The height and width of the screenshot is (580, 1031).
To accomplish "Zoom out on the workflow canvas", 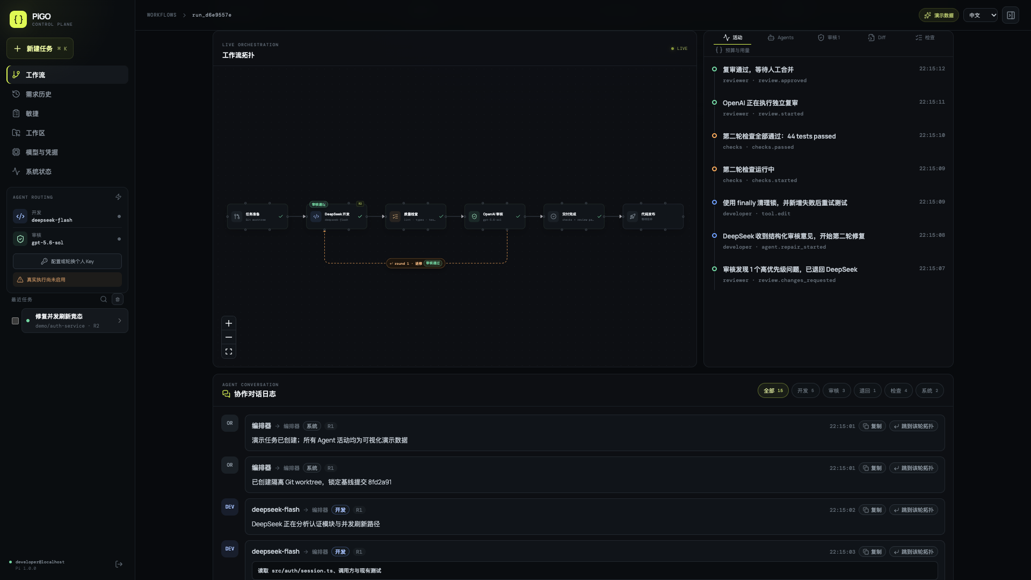I will 229,337.
